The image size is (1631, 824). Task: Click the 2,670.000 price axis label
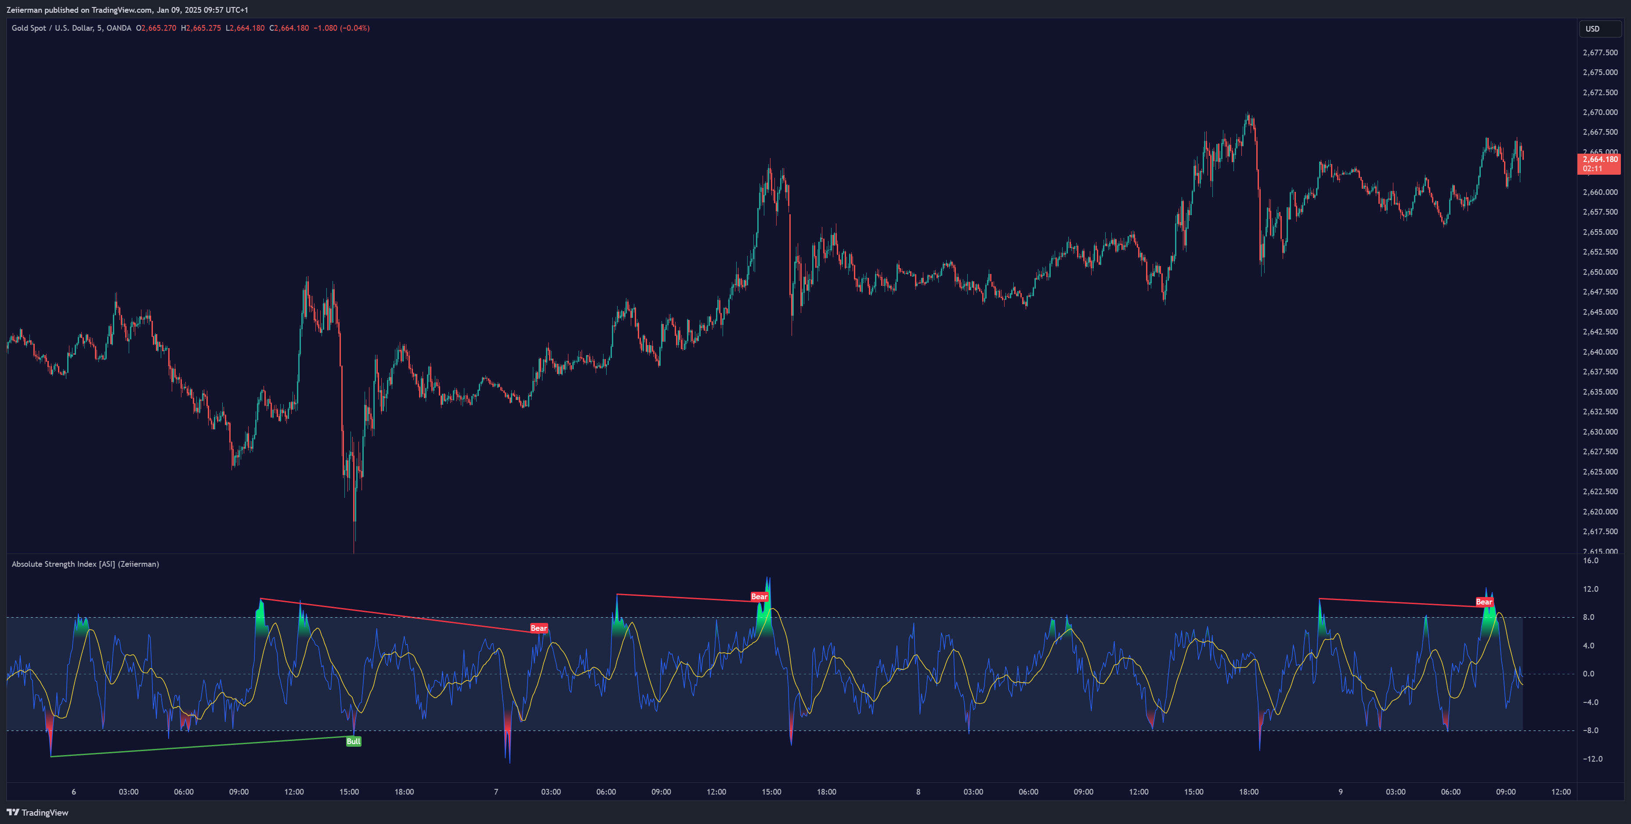point(1600,113)
